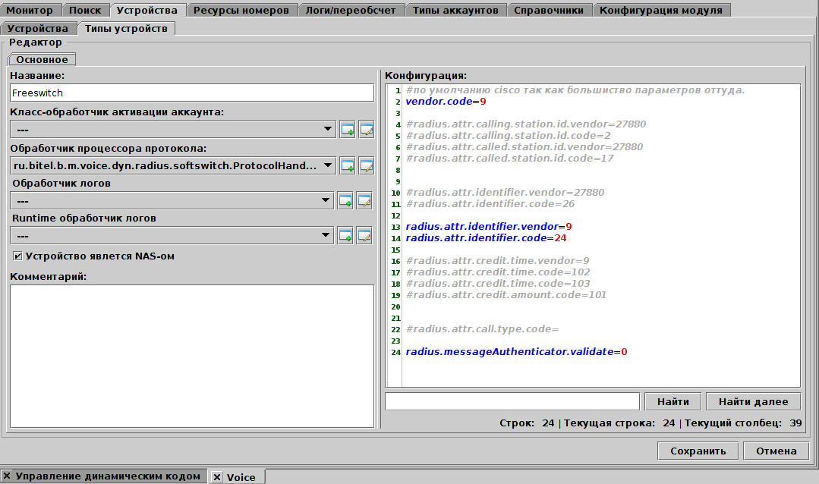819x484 pixels.
Task: Uncheck the Устройство является NAS-ом checkbox
Action: point(18,256)
